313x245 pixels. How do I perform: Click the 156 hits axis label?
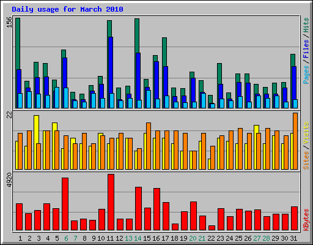9,22
